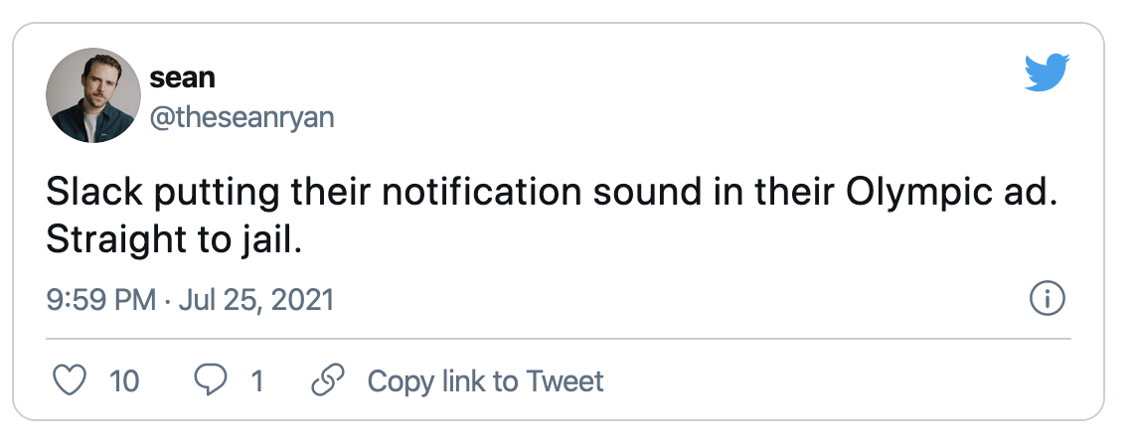
Task: Open the @theseanryan handle link
Action: point(242,117)
